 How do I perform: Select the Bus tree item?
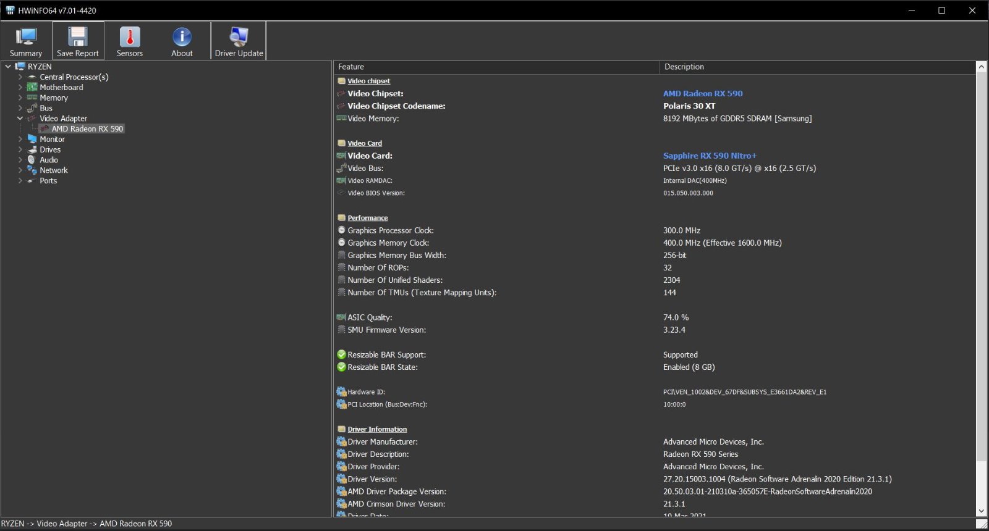click(x=46, y=108)
